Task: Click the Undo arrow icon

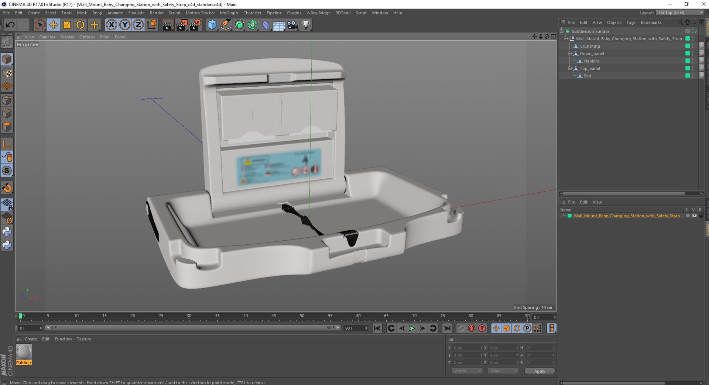Action: click(x=10, y=25)
